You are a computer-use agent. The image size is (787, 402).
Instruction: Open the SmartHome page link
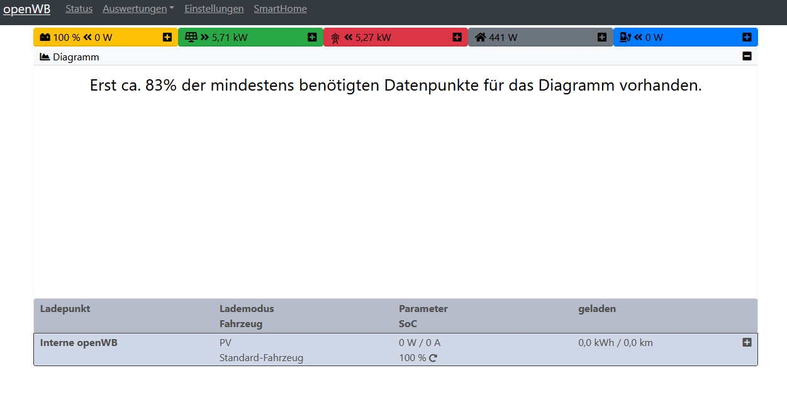click(281, 9)
